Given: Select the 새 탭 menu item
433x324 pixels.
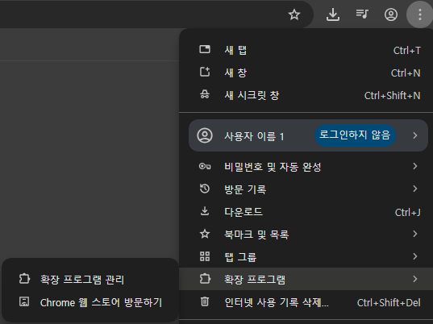Looking at the screenshot, I should click(306, 50).
